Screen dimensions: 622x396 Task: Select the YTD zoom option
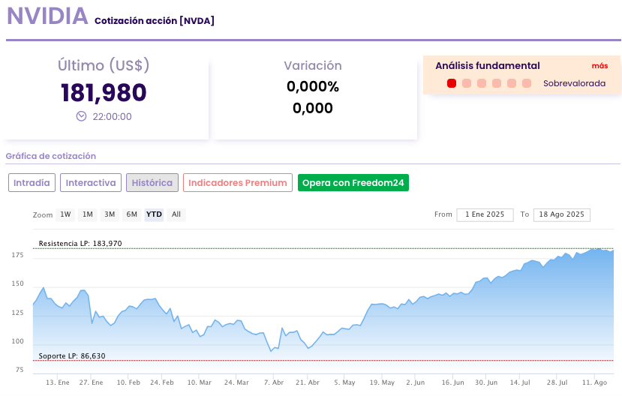click(x=154, y=214)
